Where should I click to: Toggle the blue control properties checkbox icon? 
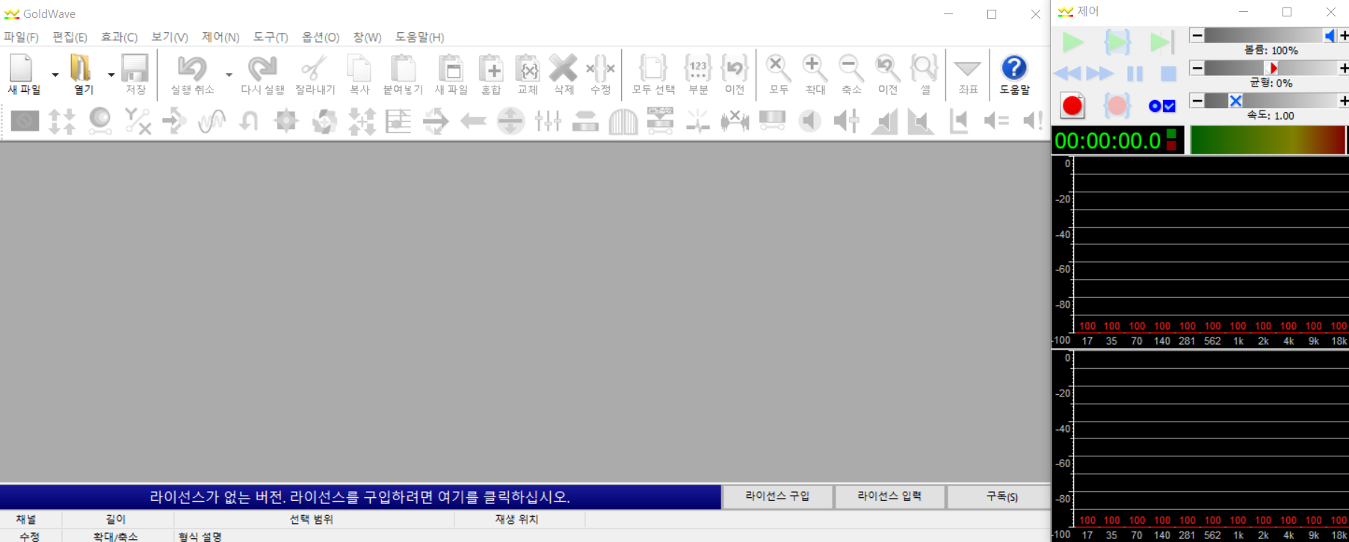[x=1162, y=106]
